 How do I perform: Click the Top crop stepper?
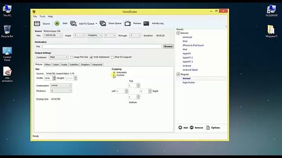[x=138, y=86]
